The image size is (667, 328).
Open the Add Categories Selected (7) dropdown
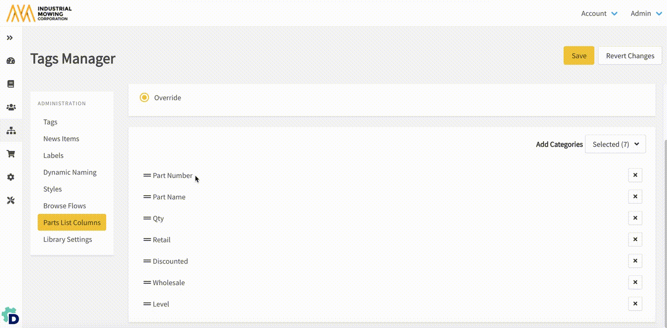[615, 144]
